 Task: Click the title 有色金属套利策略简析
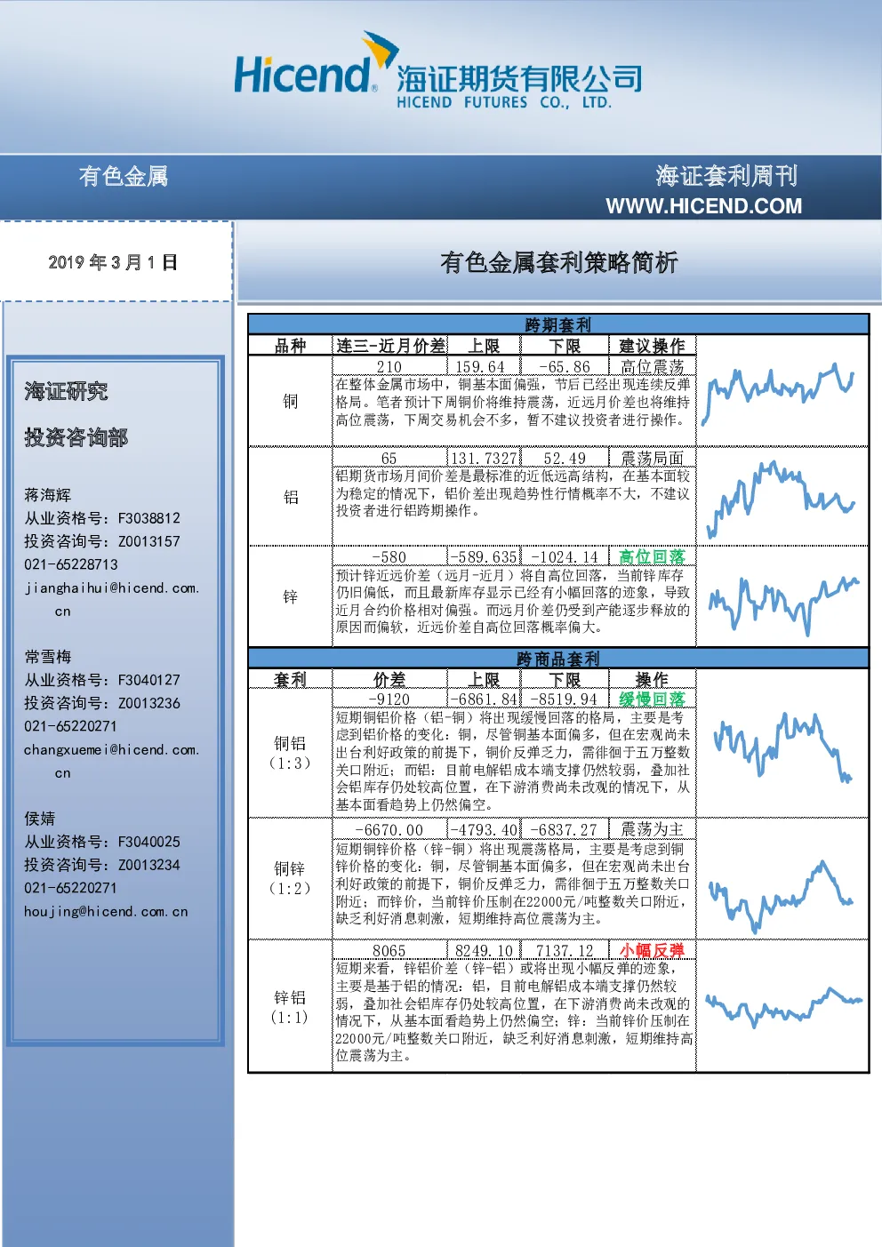558,262
